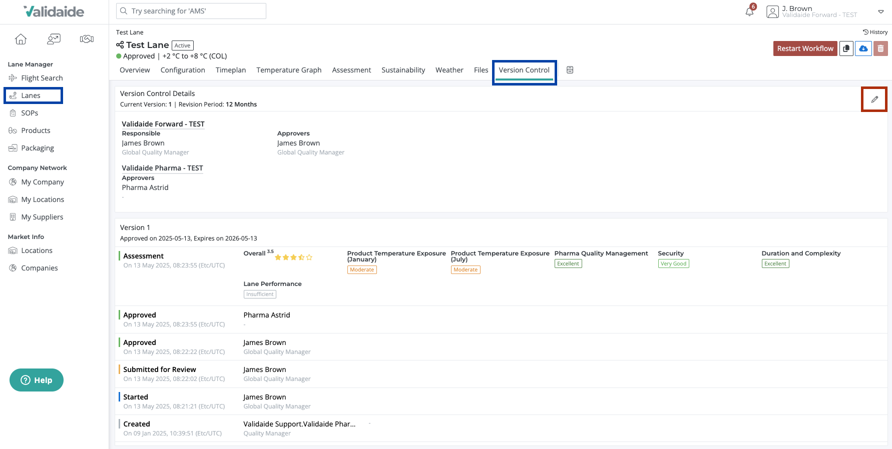Open Packaging in sidebar
Viewport: 892px width, 449px height.
pyautogui.click(x=38, y=148)
